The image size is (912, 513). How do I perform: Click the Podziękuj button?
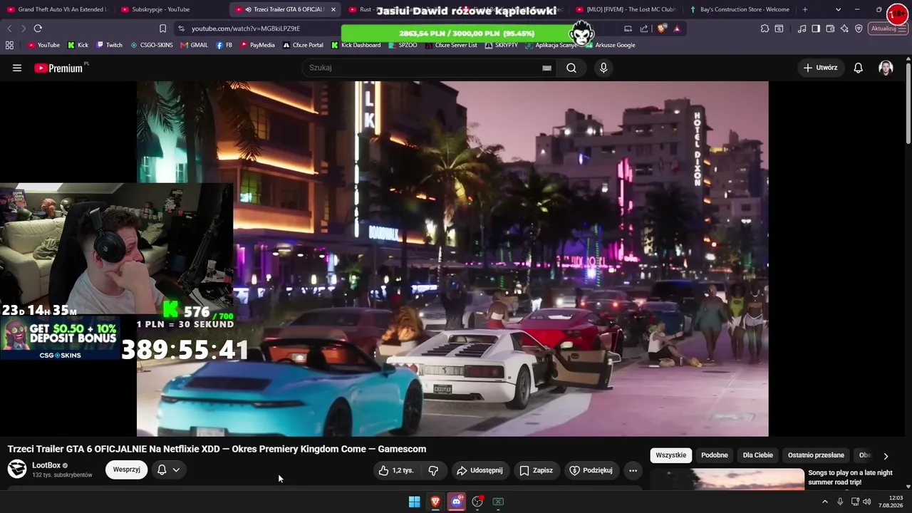tap(591, 470)
